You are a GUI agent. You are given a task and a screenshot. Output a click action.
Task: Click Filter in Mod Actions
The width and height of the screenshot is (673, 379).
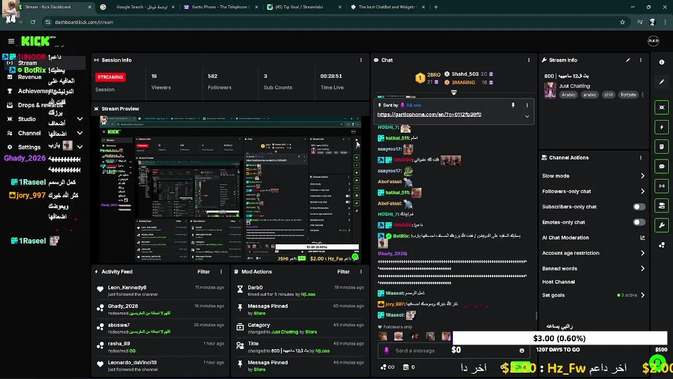[343, 272]
